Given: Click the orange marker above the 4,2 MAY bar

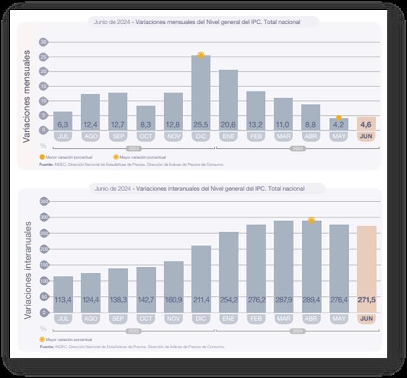Looking at the screenshot, I should click(338, 118).
